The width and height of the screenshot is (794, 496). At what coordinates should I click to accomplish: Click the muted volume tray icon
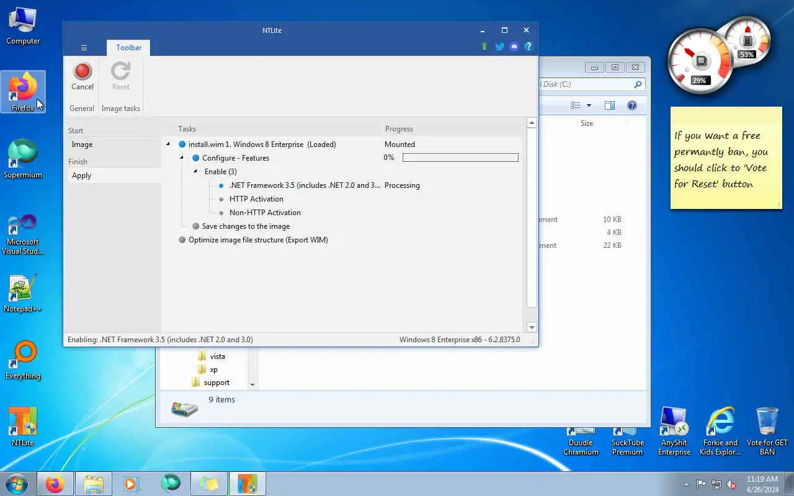(x=731, y=484)
